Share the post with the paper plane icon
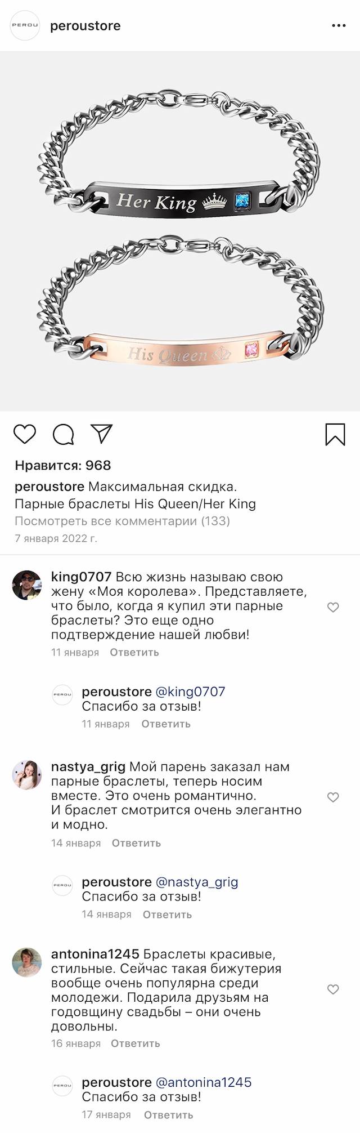Screen dimensions: 360x1133 102,434
